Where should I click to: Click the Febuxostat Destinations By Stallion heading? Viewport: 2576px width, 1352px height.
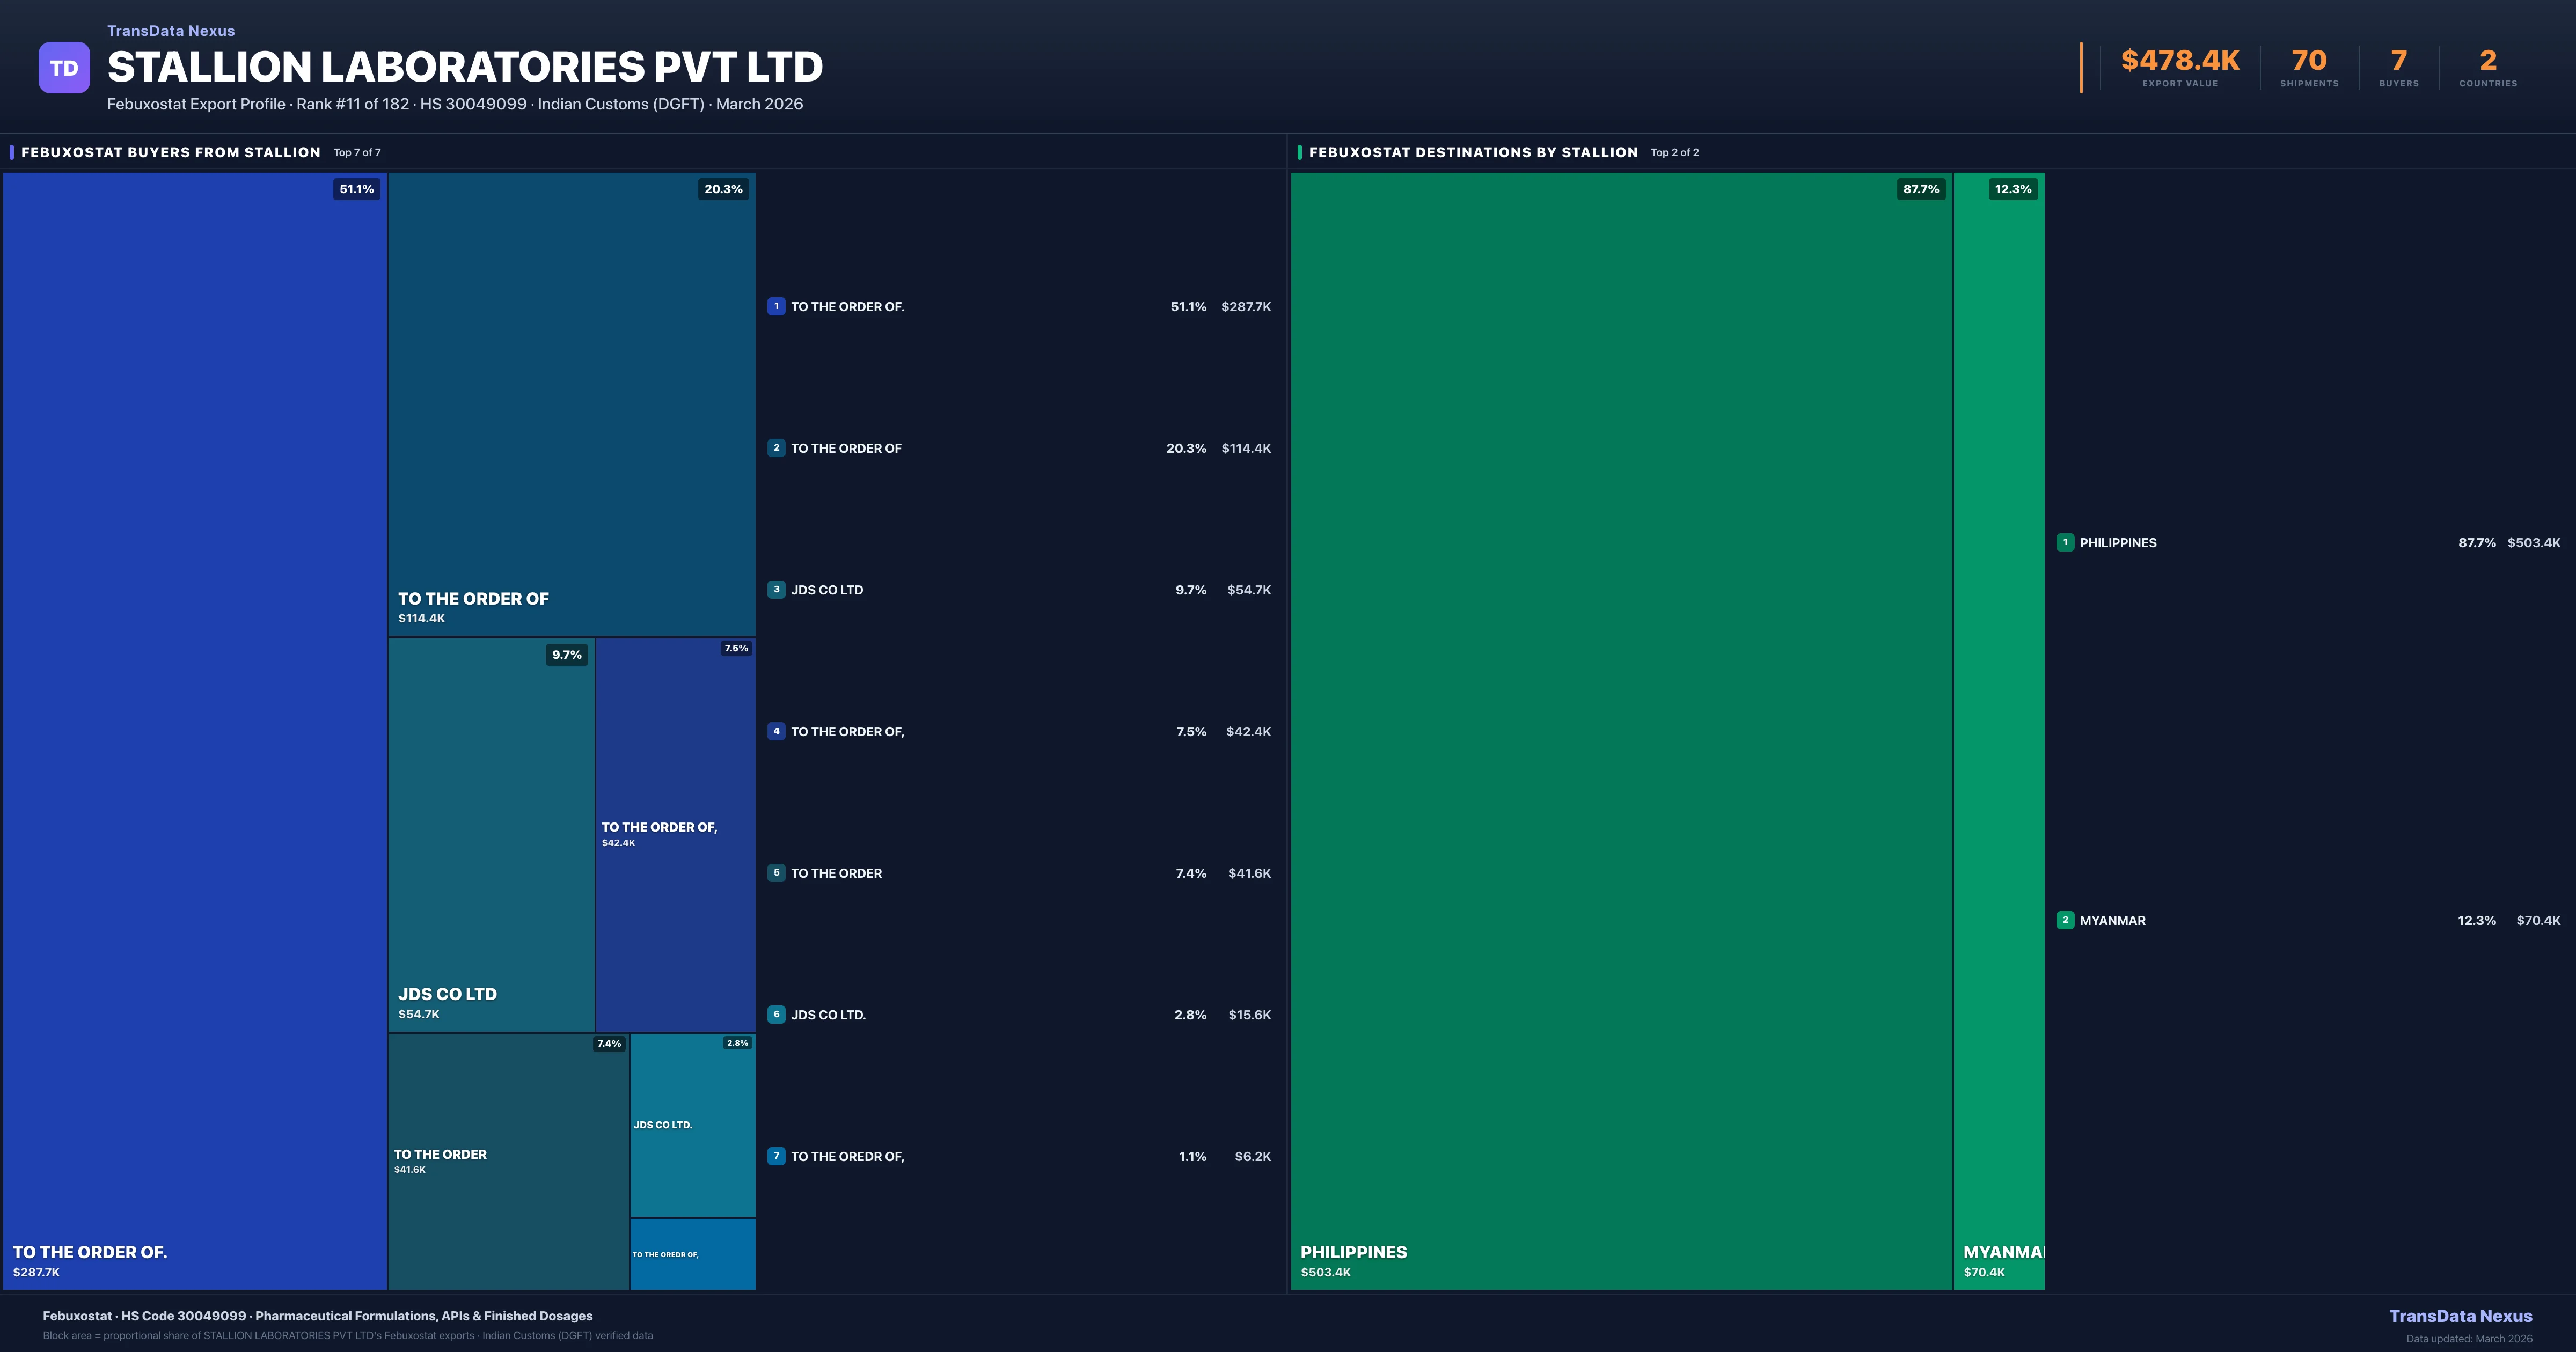pyautogui.click(x=1473, y=152)
